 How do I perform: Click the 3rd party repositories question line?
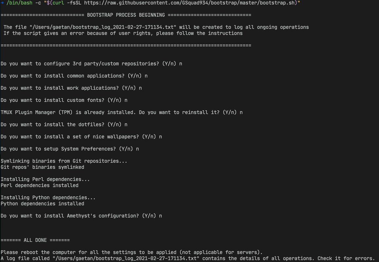pyautogui.click(x=91, y=64)
